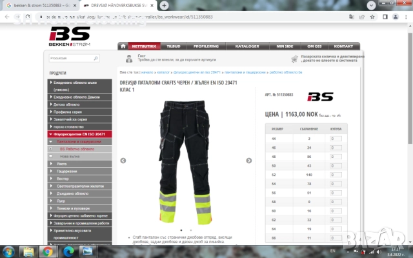Expand the first Ежедневно облекло category
Image resolution: width=413 pixels, height=258 pixels.
tap(79, 86)
